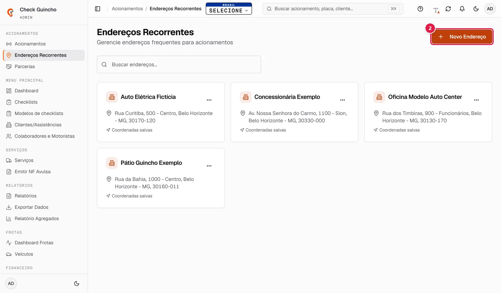501x293 pixels.
Task: Click building icon on Oficina Modelo Auto Center card
Action: [379, 97]
